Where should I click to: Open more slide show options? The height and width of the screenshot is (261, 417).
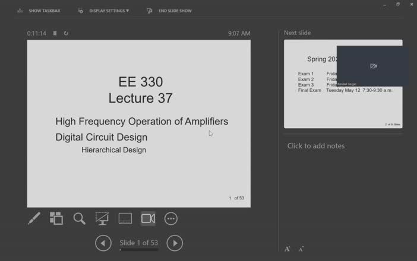coord(170,218)
